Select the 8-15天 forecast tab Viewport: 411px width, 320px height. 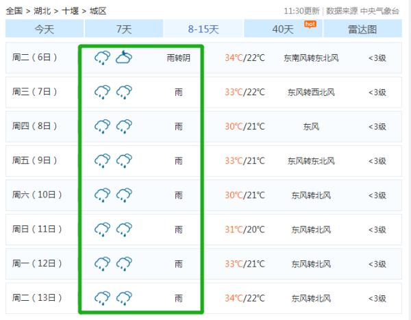pos(203,29)
